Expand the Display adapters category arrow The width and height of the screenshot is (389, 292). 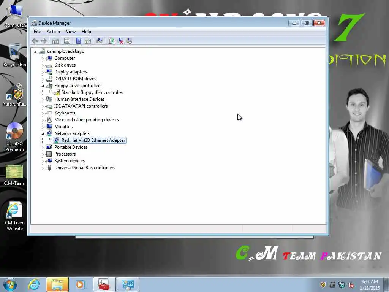tap(43, 72)
